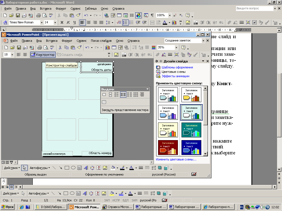Click the Конструктор button in PowerPoint
This screenshot has width=282, height=211.
coord(43,55)
